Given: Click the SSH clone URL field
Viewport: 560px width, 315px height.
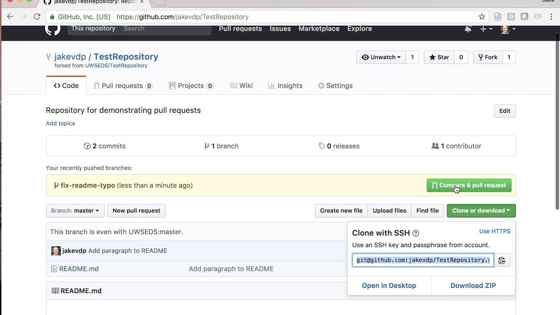Looking at the screenshot, I should tap(423, 260).
